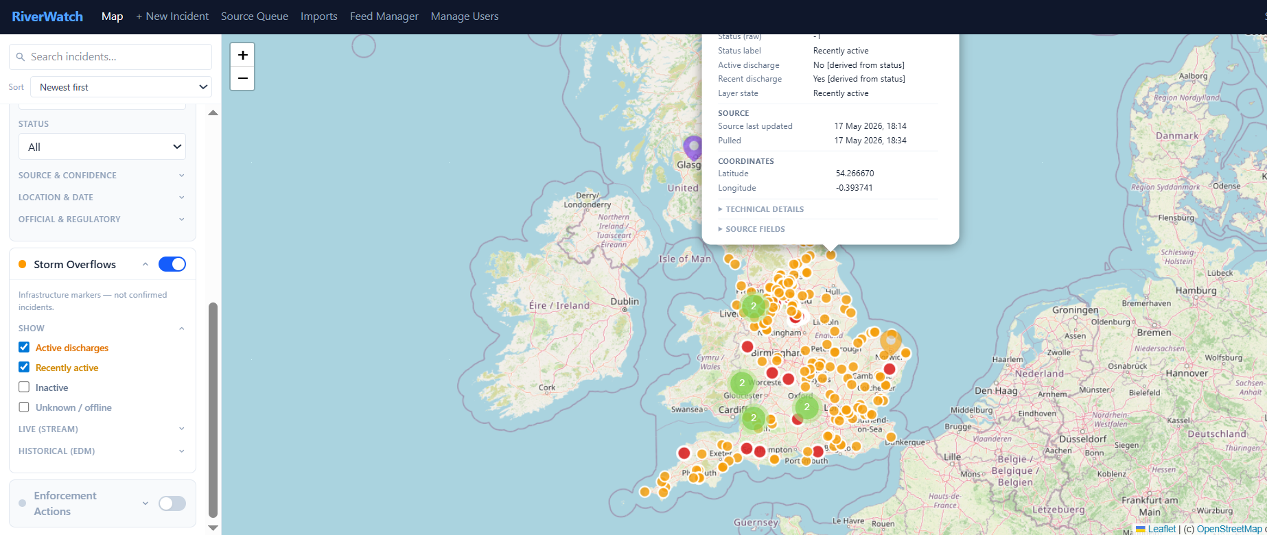Expand Source & Confidence section
The height and width of the screenshot is (535, 1267).
(102, 176)
